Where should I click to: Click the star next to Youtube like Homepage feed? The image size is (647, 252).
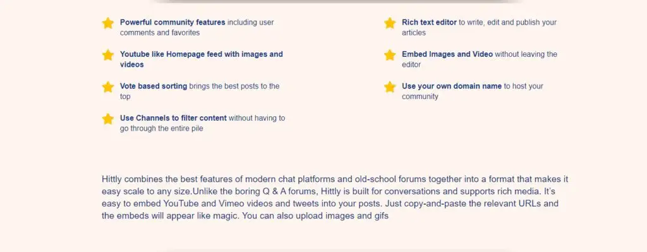click(107, 55)
